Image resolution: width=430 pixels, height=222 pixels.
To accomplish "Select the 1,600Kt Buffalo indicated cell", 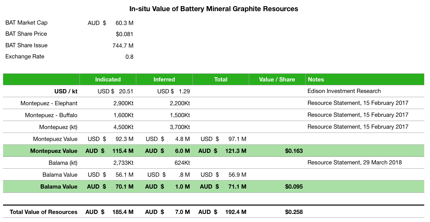I will pos(123,115).
